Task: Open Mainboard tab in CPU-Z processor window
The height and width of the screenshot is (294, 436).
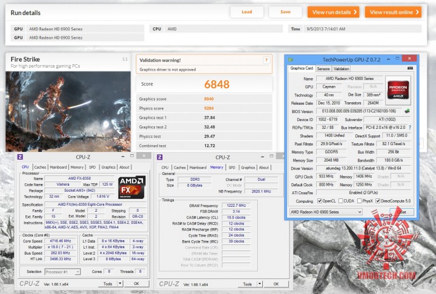Action: (x=58, y=168)
